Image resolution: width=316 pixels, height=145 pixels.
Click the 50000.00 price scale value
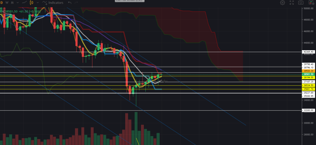coord(309,8)
